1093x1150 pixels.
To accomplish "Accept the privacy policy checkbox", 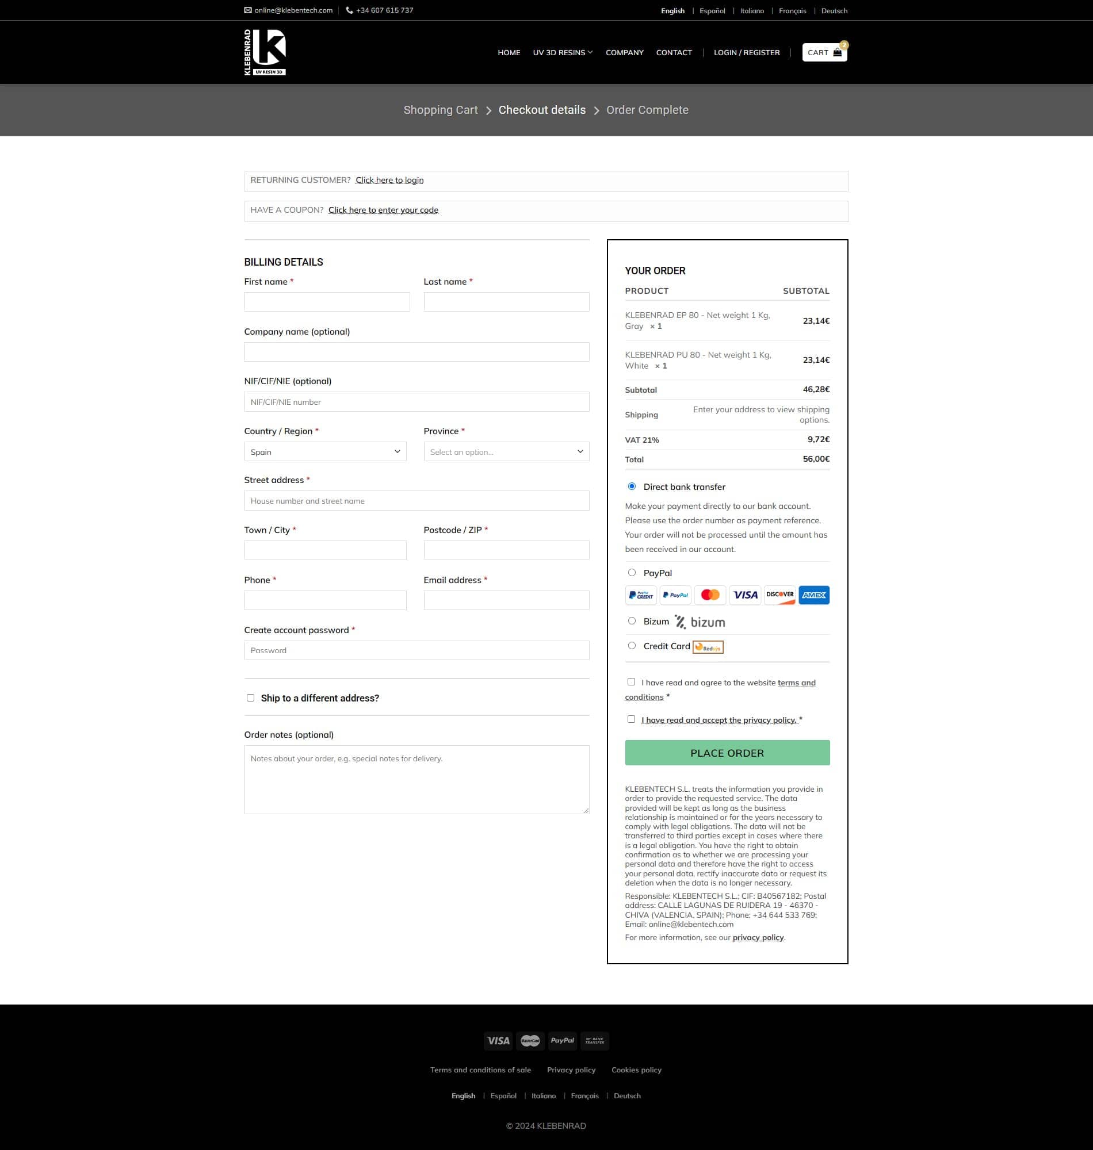I will coord(631,719).
